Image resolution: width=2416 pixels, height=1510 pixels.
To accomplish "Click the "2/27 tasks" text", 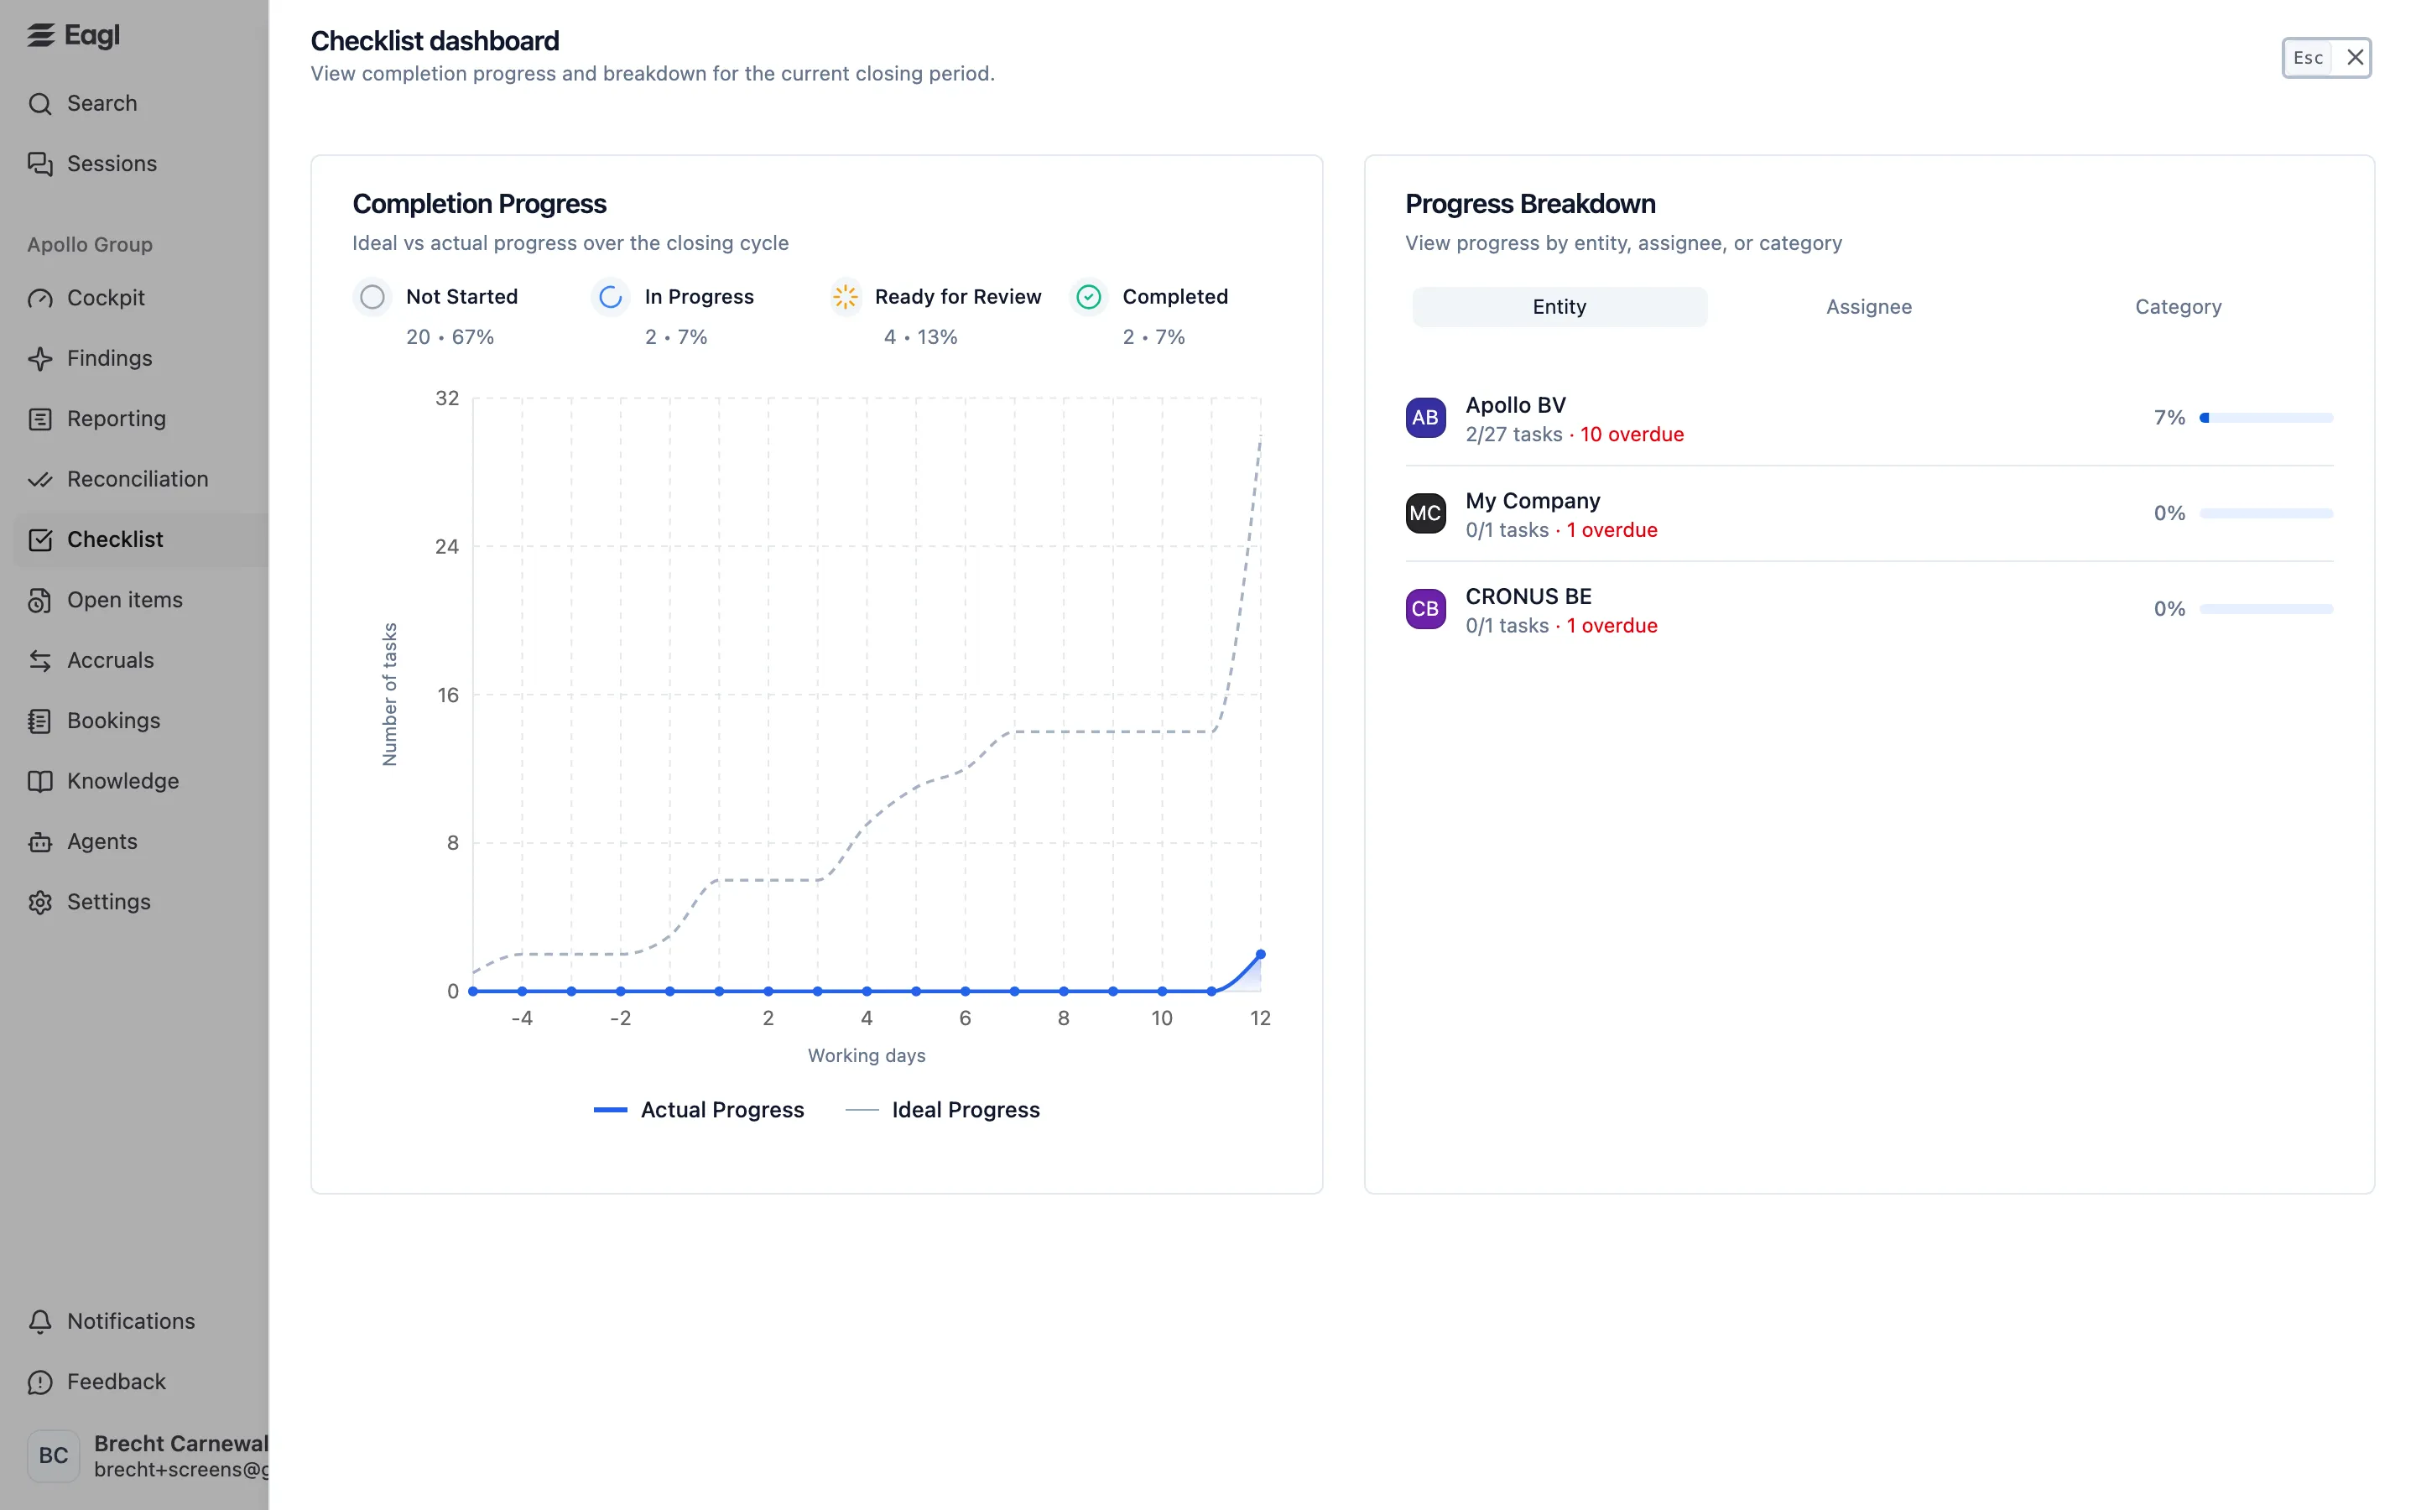I will pyautogui.click(x=1513, y=435).
